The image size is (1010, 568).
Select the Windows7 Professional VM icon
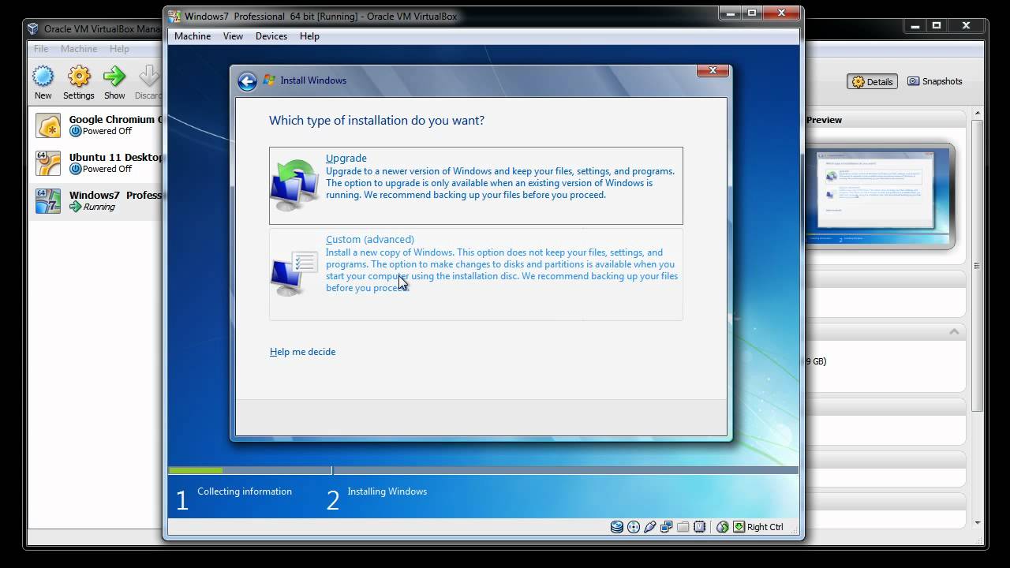pos(49,200)
